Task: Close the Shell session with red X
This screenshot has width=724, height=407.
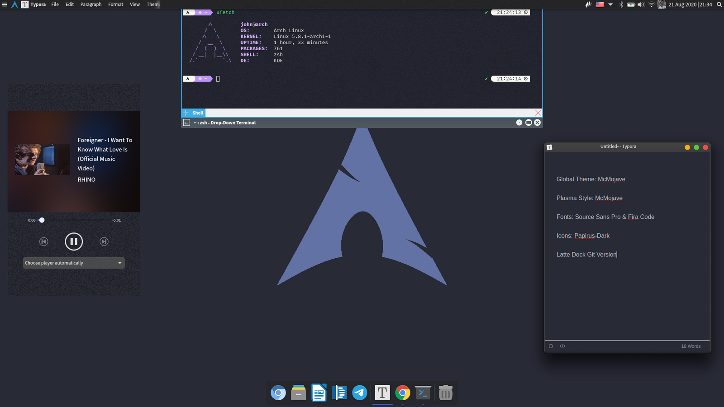Action: [x=538, y=113]
